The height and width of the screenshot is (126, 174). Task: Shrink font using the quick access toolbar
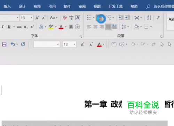point(91,44)
